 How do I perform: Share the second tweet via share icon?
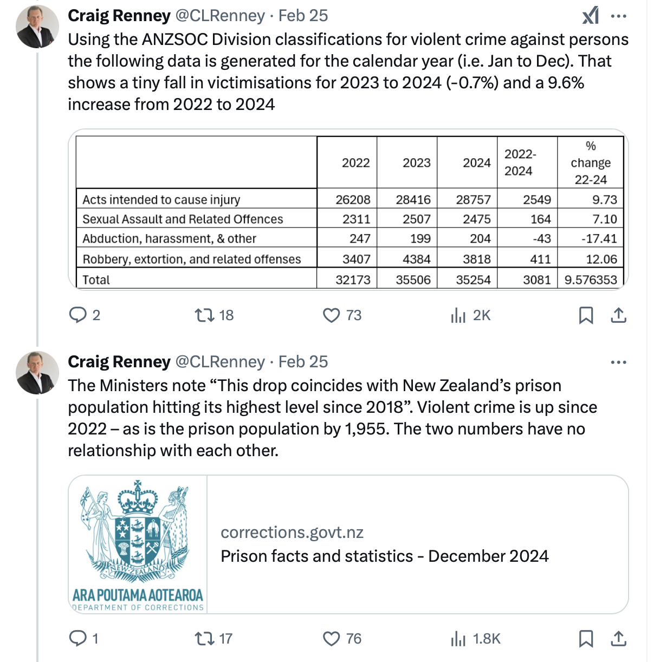[x=618, y=639]
